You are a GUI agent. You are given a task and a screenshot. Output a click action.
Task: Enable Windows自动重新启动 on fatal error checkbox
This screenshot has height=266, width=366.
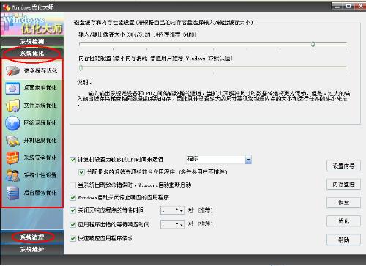coord(72,185)
